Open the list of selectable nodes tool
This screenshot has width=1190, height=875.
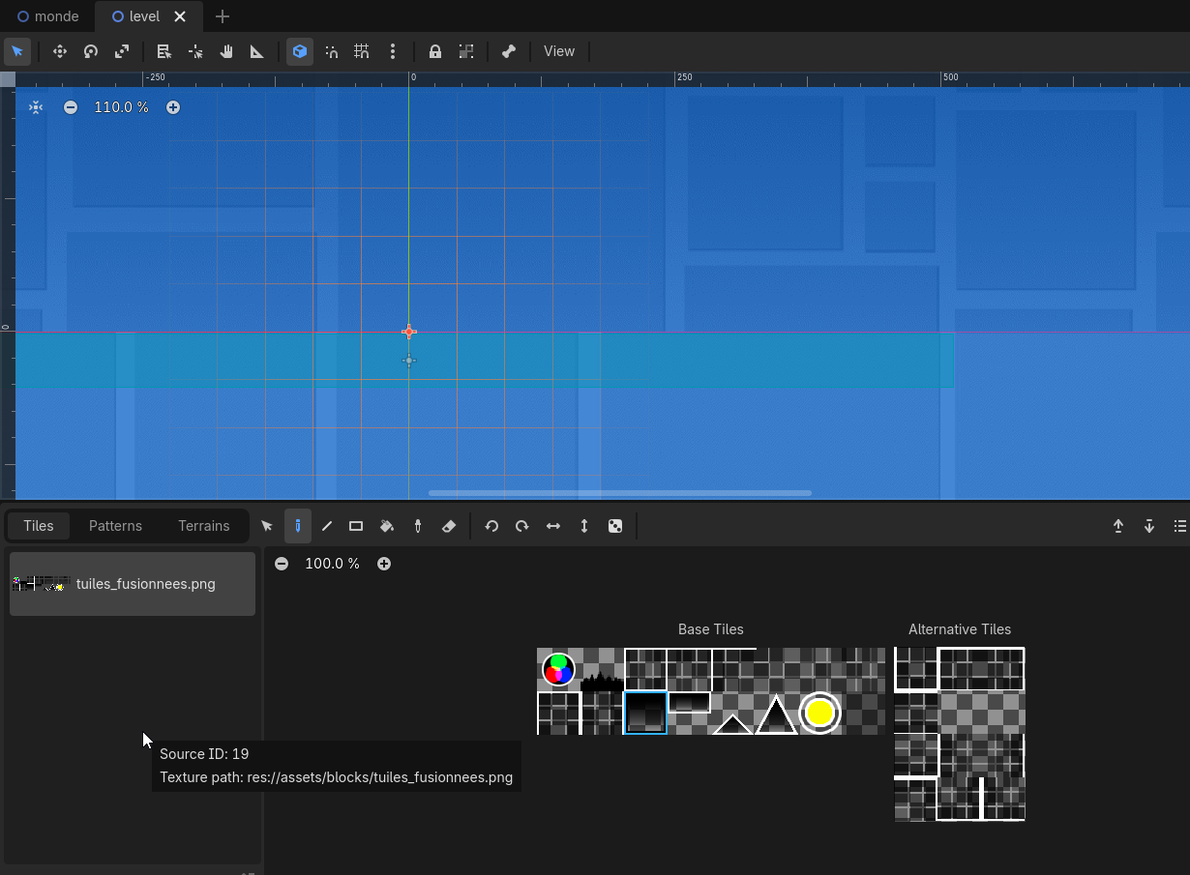(164, 51)
